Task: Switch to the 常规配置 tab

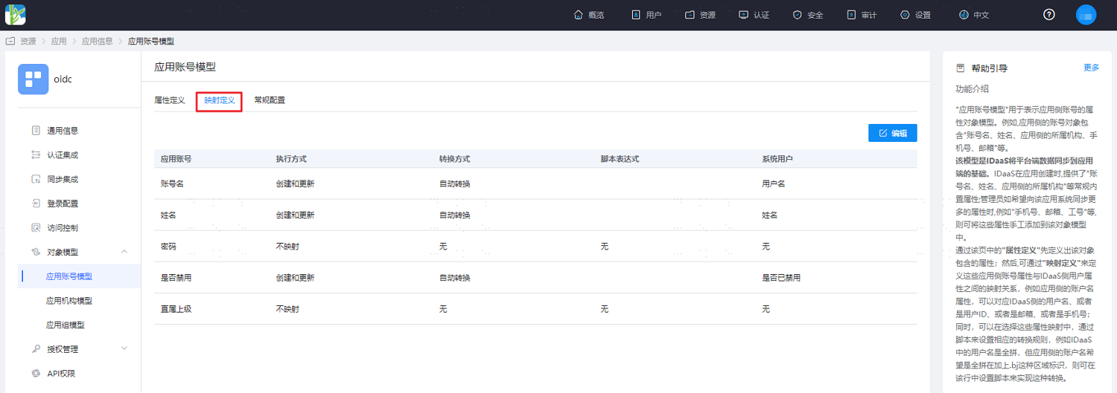Action: tap(269, 100)
